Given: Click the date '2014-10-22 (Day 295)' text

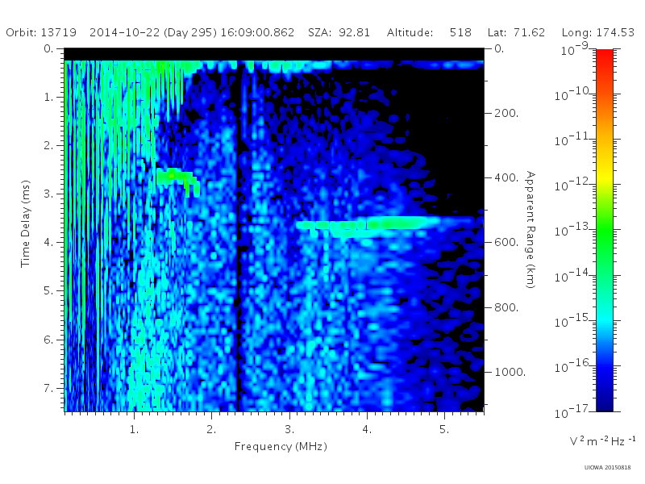Looking at the screenshot, I should (153, 32).
